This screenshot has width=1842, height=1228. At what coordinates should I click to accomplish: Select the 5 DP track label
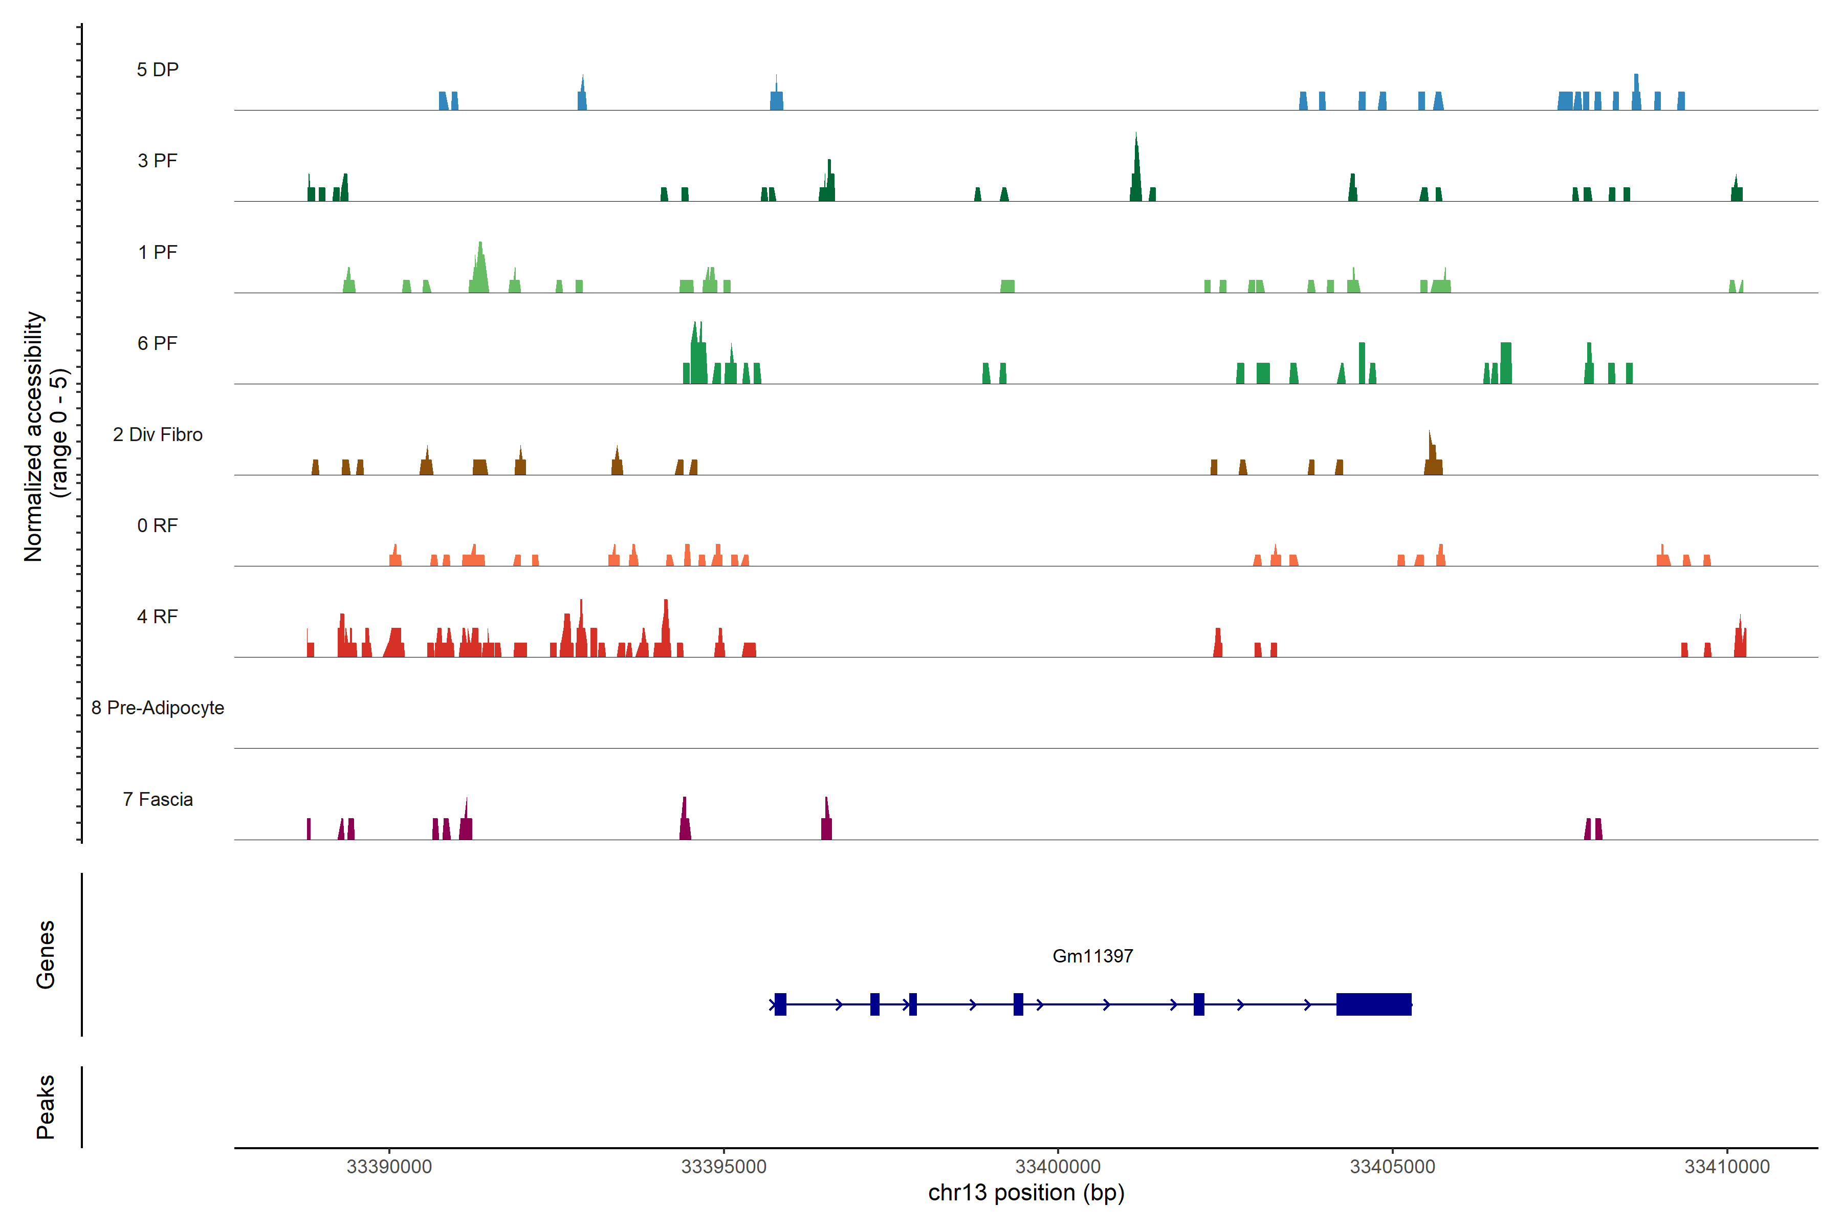click(x=158, y=70)
